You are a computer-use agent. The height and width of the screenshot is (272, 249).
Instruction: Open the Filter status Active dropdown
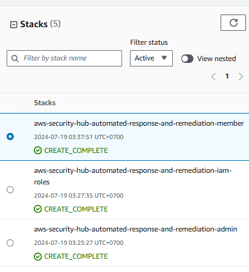(x=151, y=58)
